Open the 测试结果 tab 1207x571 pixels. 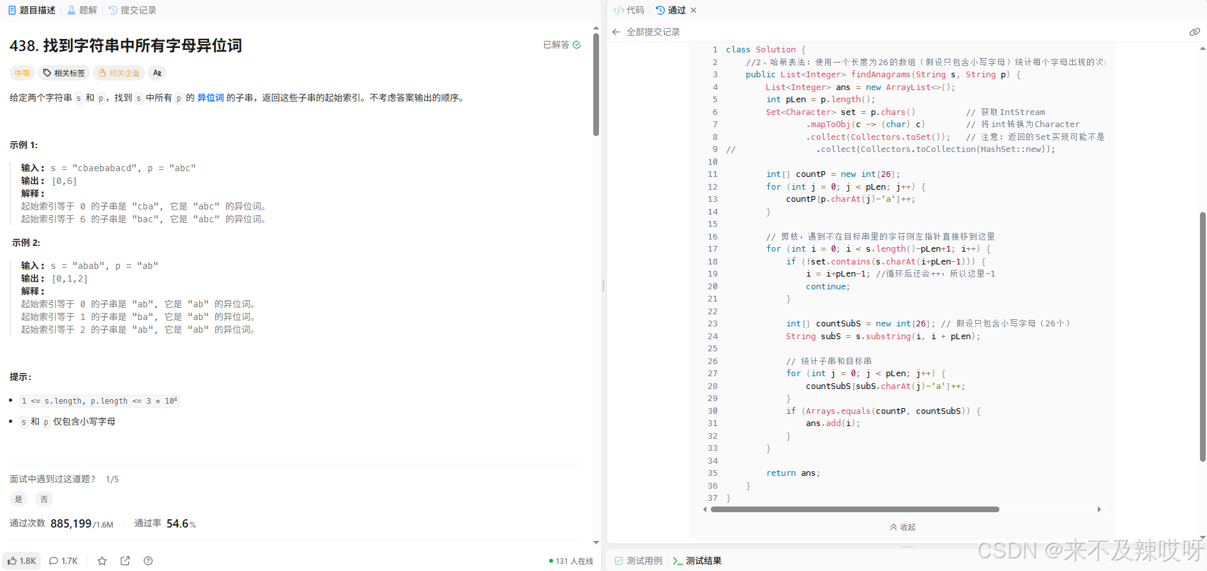coord(697,561)
